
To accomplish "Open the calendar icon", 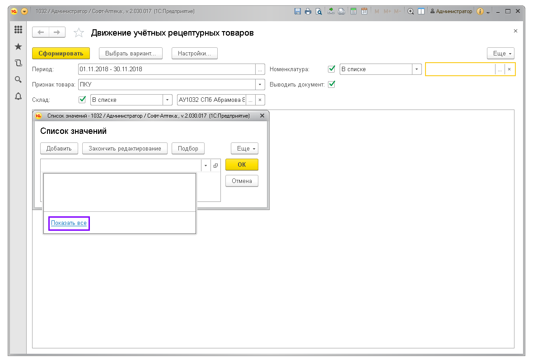I will coord(364,11).
